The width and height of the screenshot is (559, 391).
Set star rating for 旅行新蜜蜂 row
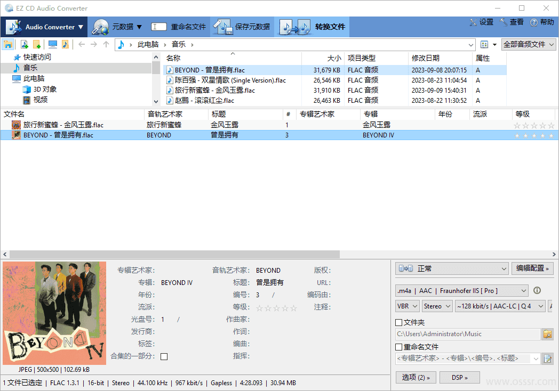[534, 125]
